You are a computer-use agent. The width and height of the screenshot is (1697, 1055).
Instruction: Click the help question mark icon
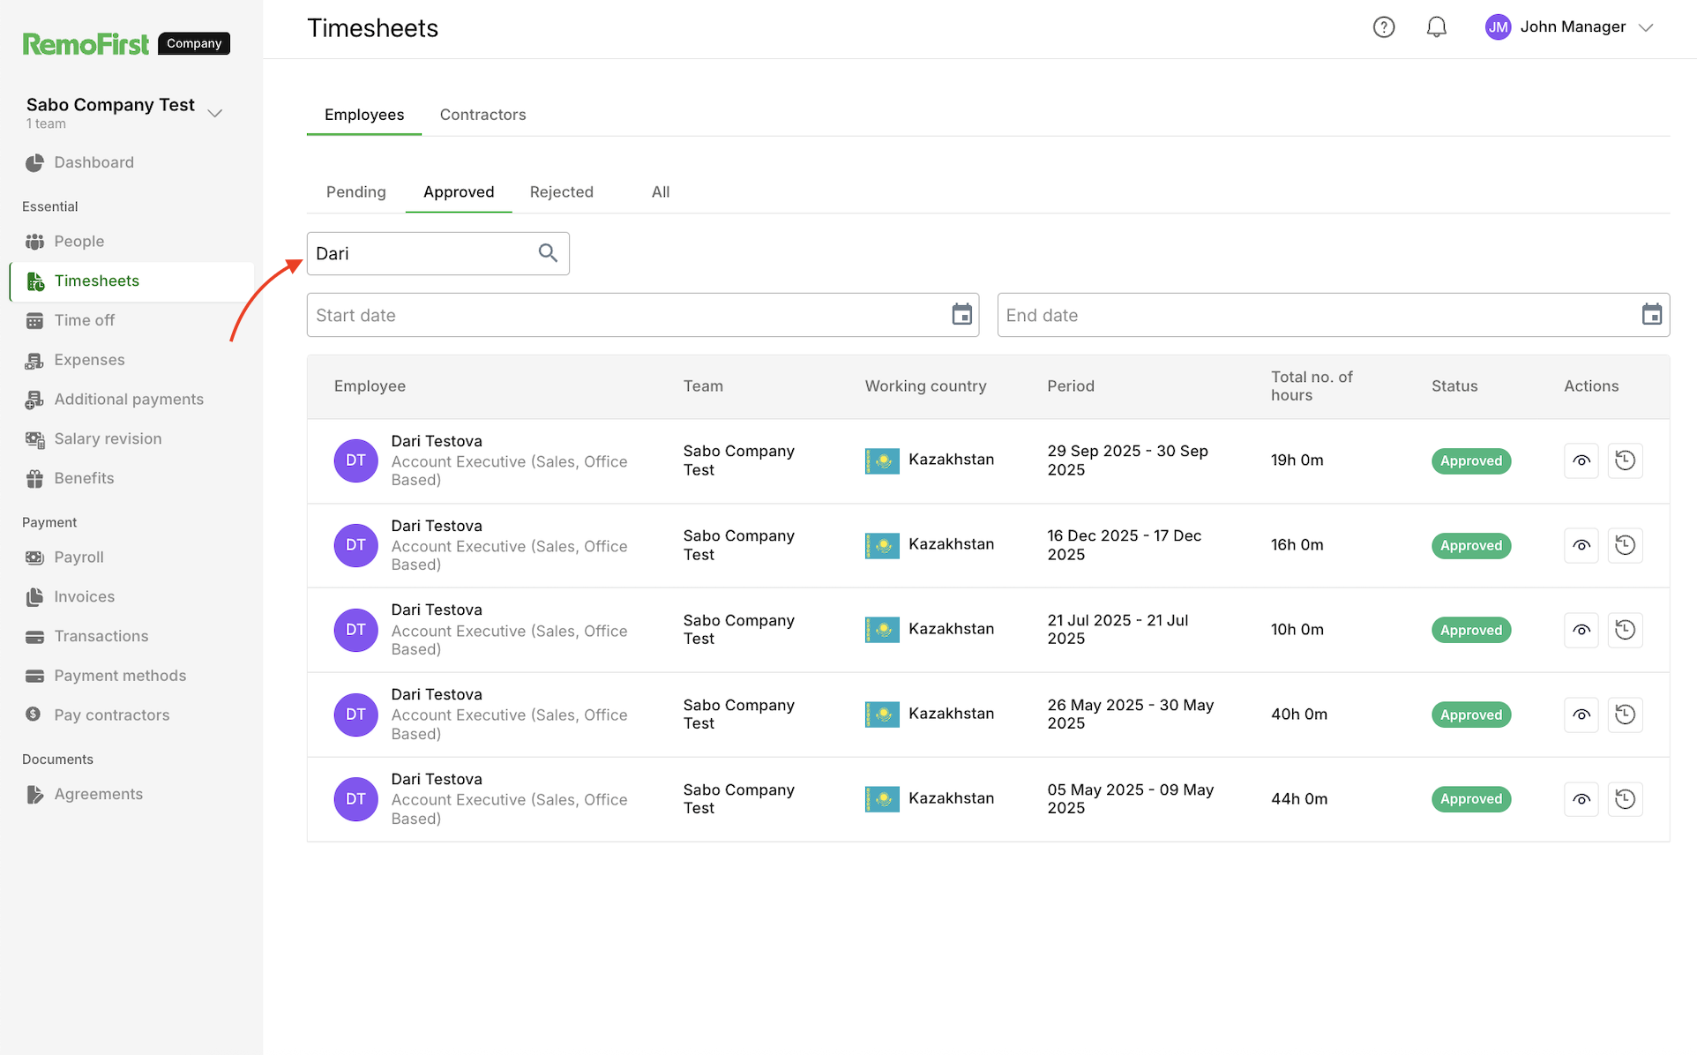[1384, 27]
